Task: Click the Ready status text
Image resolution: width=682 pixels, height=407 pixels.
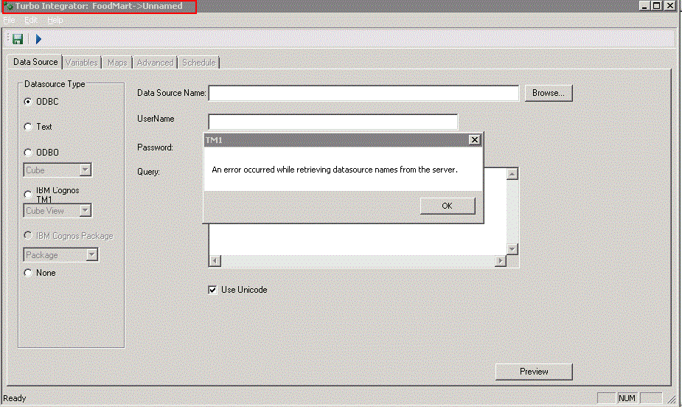Action: (x=14, y=398)
